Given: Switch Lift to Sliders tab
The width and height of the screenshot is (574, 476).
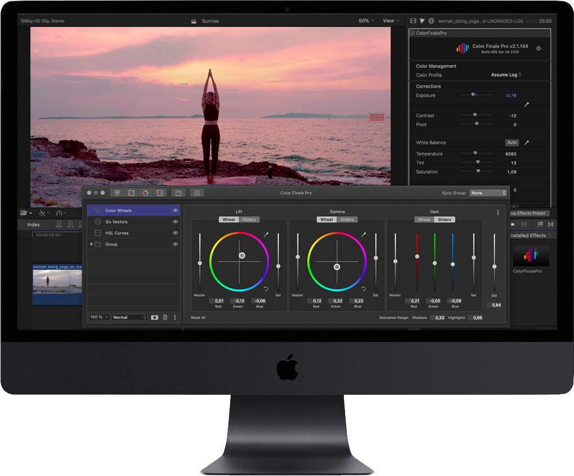Looking at the screenshot, I should point(249,220).
